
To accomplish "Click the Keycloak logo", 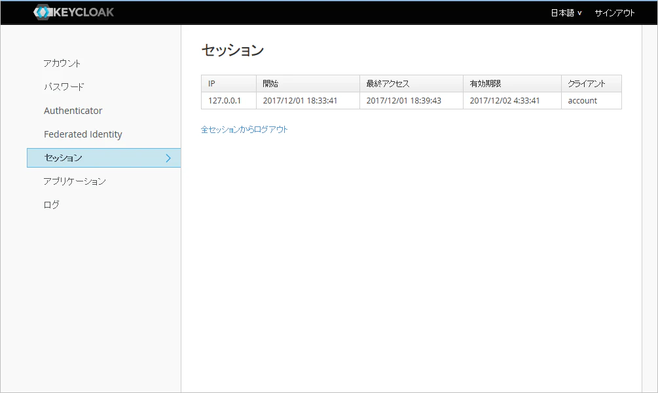I will point(73,12).
